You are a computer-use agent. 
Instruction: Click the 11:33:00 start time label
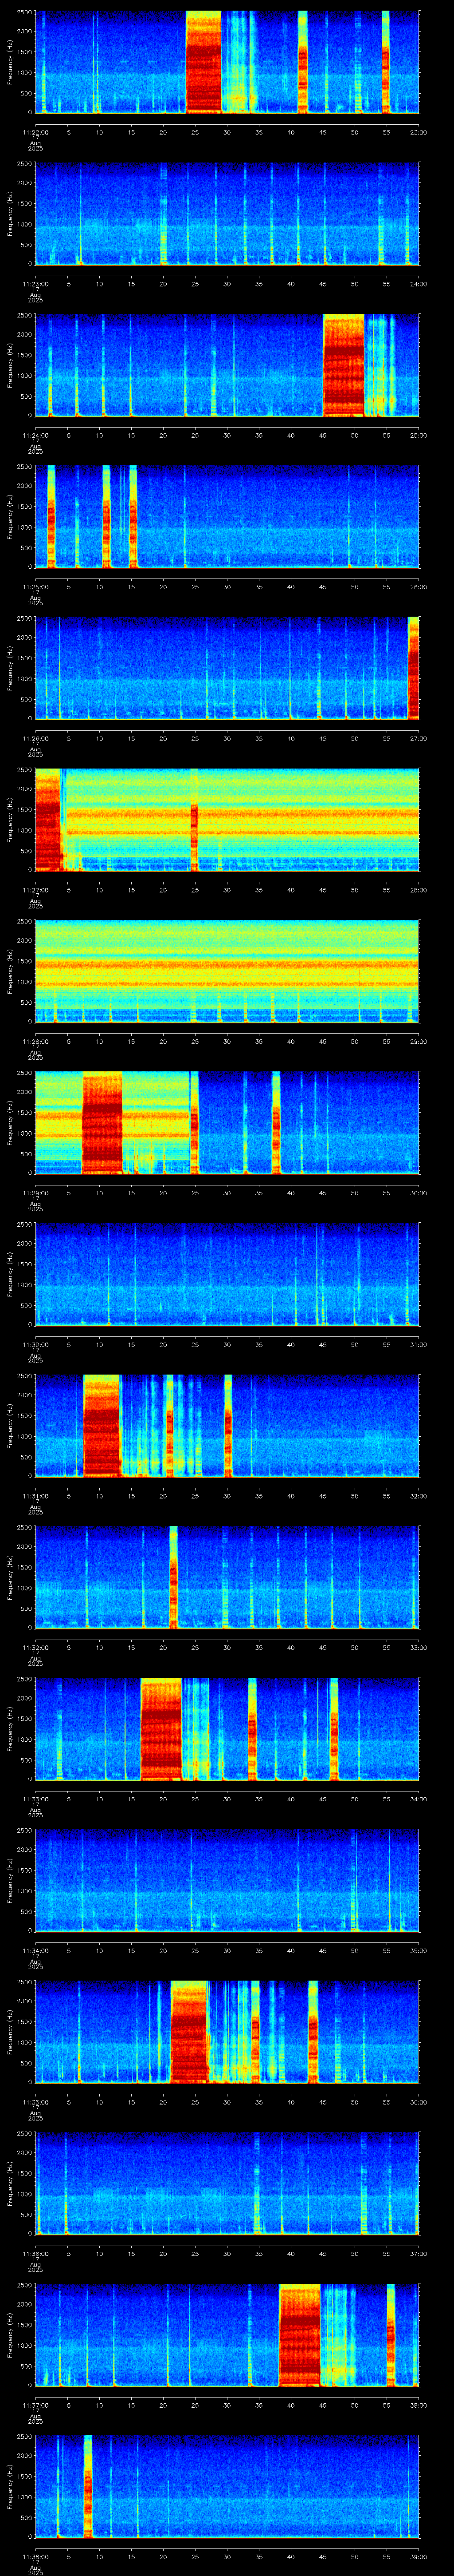(35, 1799)
